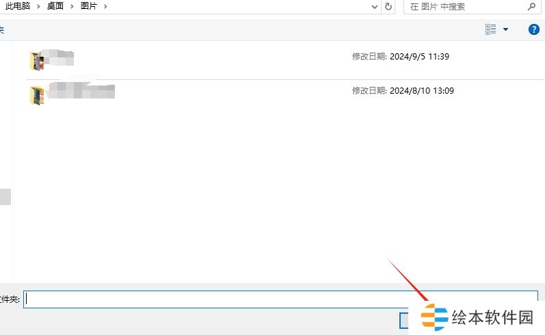Click 图片 in the breadcrumb path

[x=88, y=6]
